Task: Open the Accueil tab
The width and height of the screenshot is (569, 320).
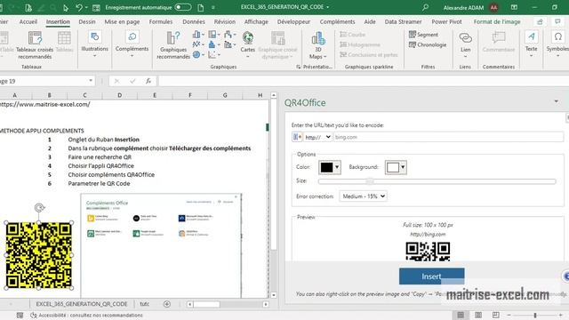Action: pos(28,21)
